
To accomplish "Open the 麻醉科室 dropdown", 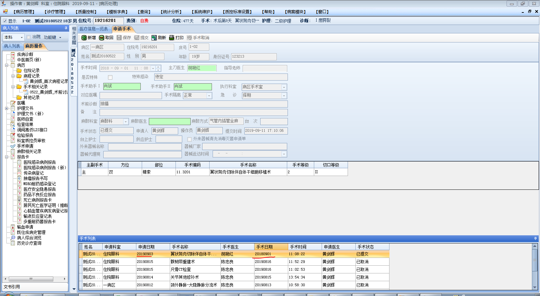I will (x=126, y=121).
